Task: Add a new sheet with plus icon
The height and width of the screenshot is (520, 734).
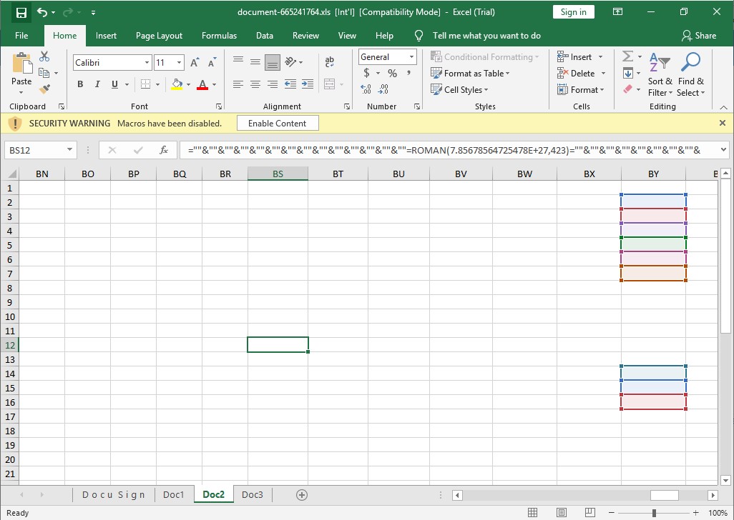Action: point(302,495)
